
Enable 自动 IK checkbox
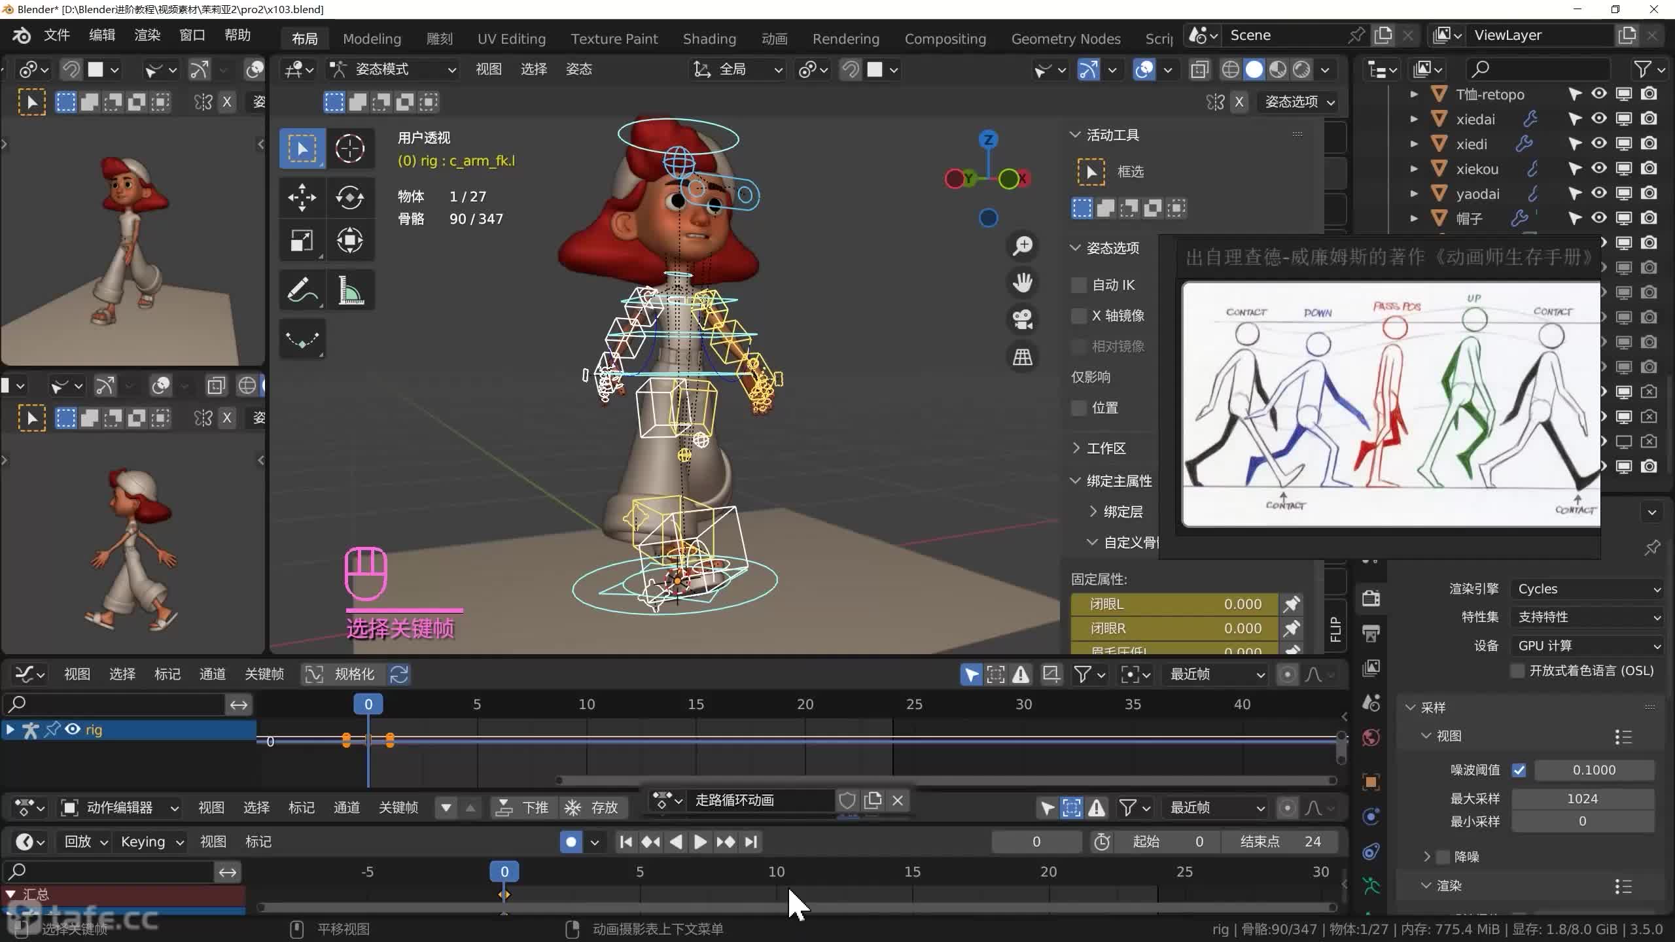tap(1078, 285)
